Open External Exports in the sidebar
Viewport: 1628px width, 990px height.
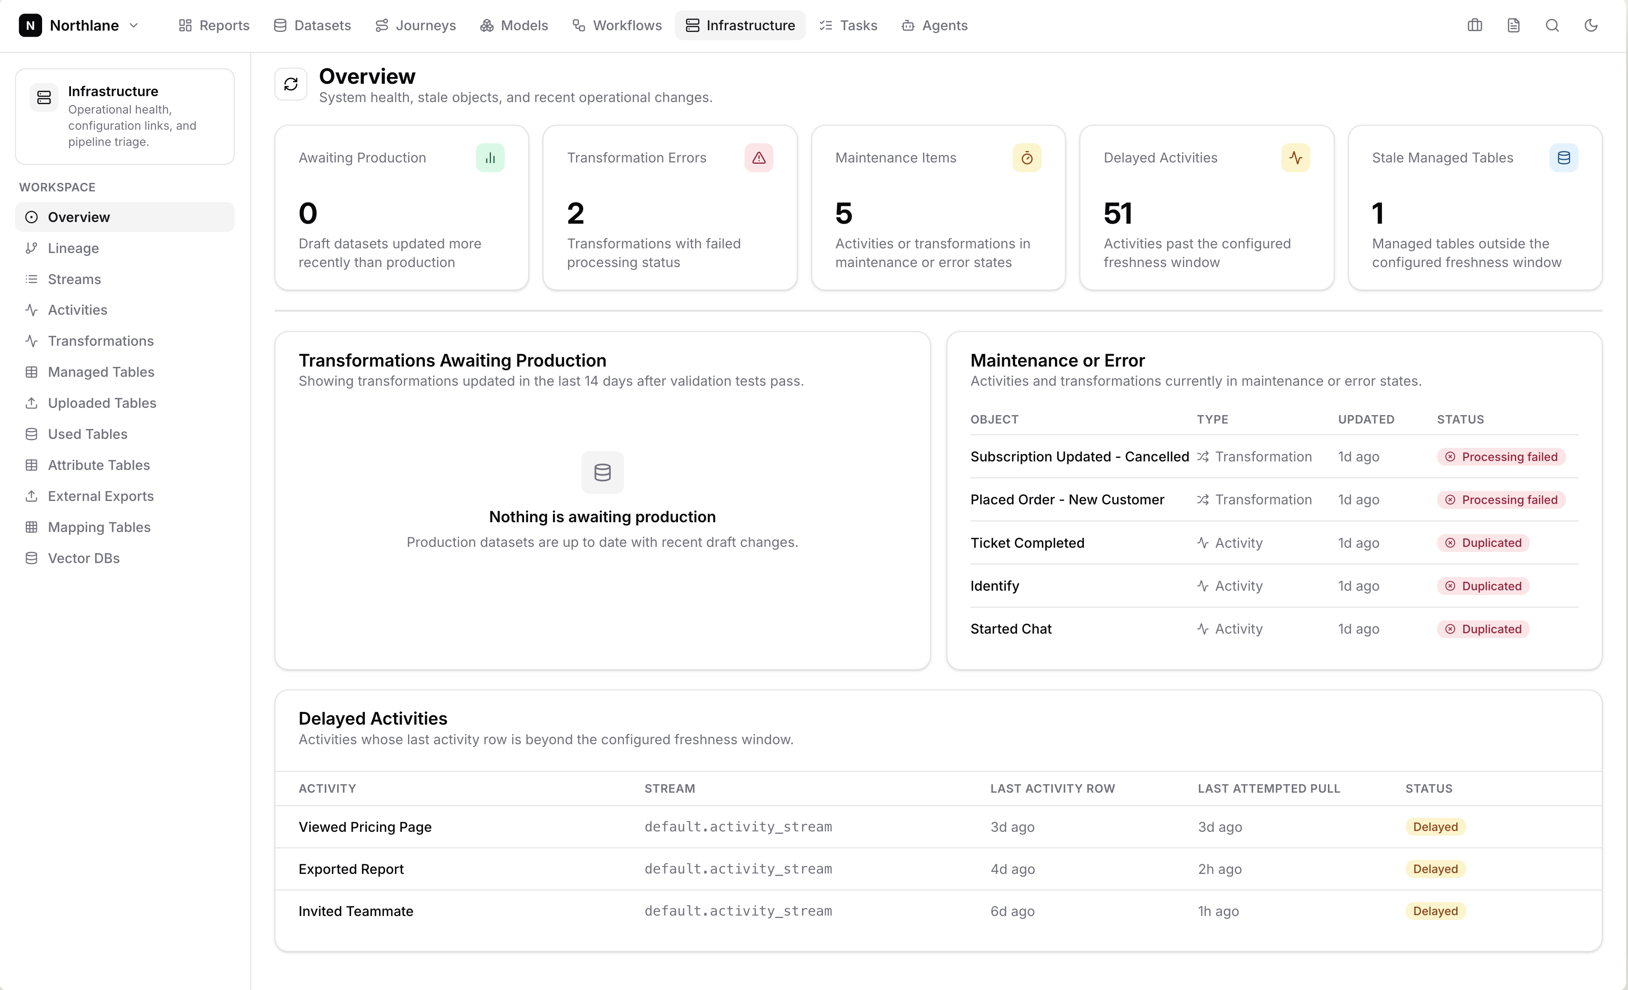[x=125, y=496]
